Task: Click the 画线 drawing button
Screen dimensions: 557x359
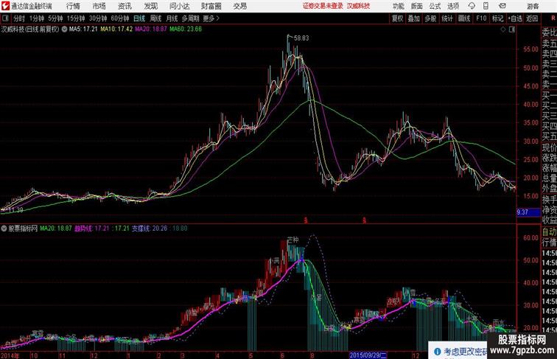Action: (464, 18)
